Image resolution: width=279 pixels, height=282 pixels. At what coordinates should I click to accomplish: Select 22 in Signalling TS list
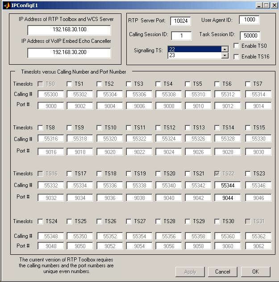[195, 49]
